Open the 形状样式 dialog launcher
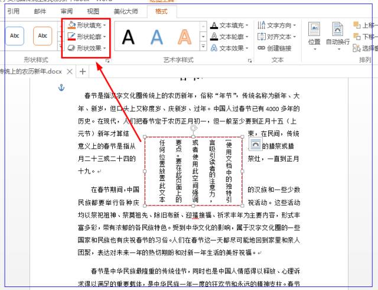The image size is (378, 290). [107, 61]
